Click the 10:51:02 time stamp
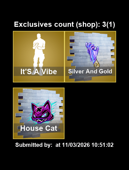The height and width of the screenshot is (170, 129). coord(102,145)
